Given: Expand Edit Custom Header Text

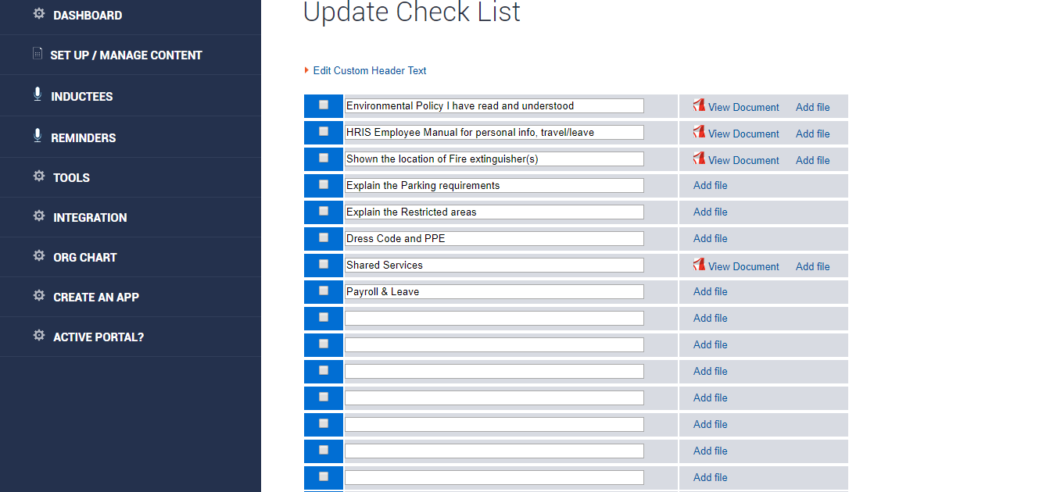Looking at the screenshot, I should [369, 70].
